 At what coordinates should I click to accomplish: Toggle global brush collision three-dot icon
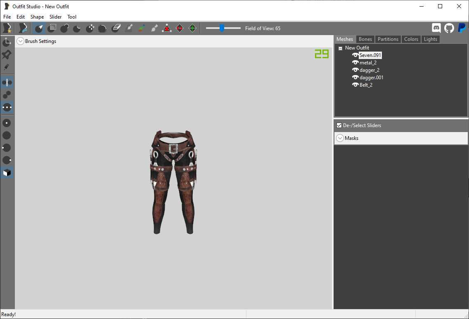[7, 107]
